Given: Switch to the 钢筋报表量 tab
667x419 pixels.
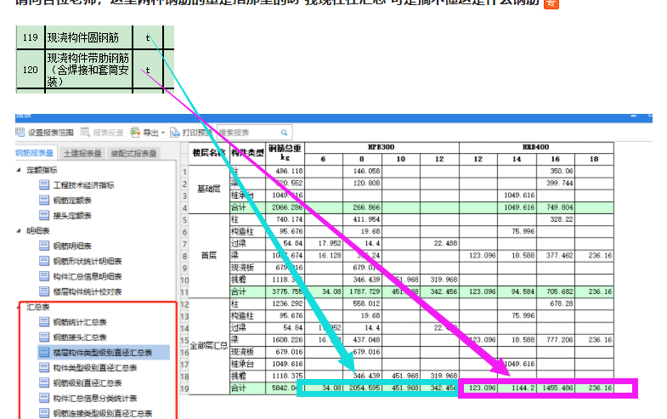Looking at the screenshot, I should [x=35, y=153].
